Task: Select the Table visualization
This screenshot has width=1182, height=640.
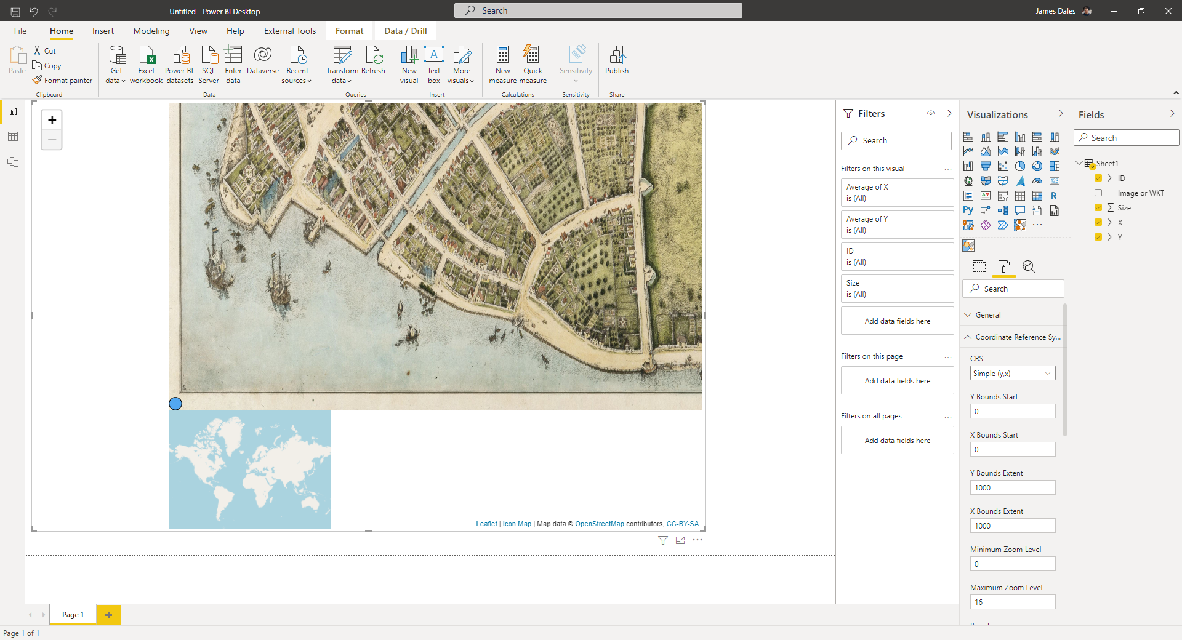Action: point(1020,196)
